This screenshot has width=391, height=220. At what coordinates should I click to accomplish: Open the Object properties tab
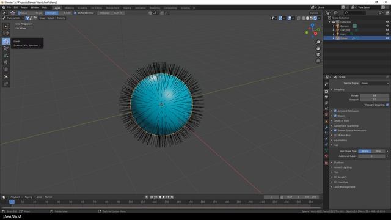pyautogui.click(x=326, y=122)
